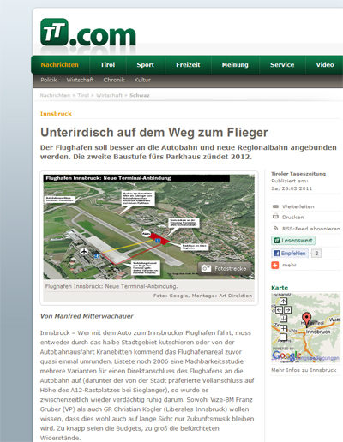The height and width of the screenshot is (442, 343).
Task: Click the envelope Weiterleiten icon
Action: 275,206
